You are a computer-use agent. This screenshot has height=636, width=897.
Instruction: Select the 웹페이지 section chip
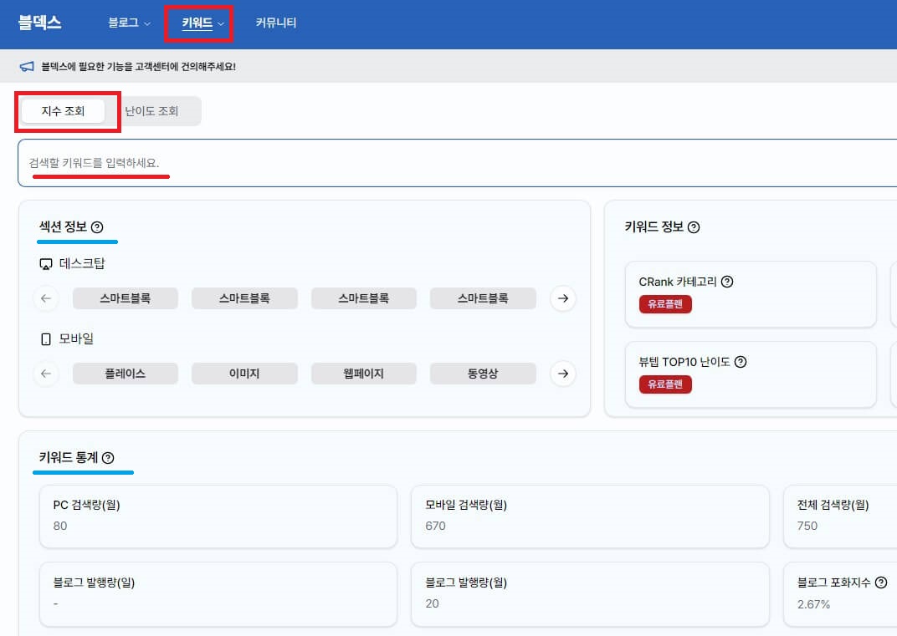(x=364, y=374)
